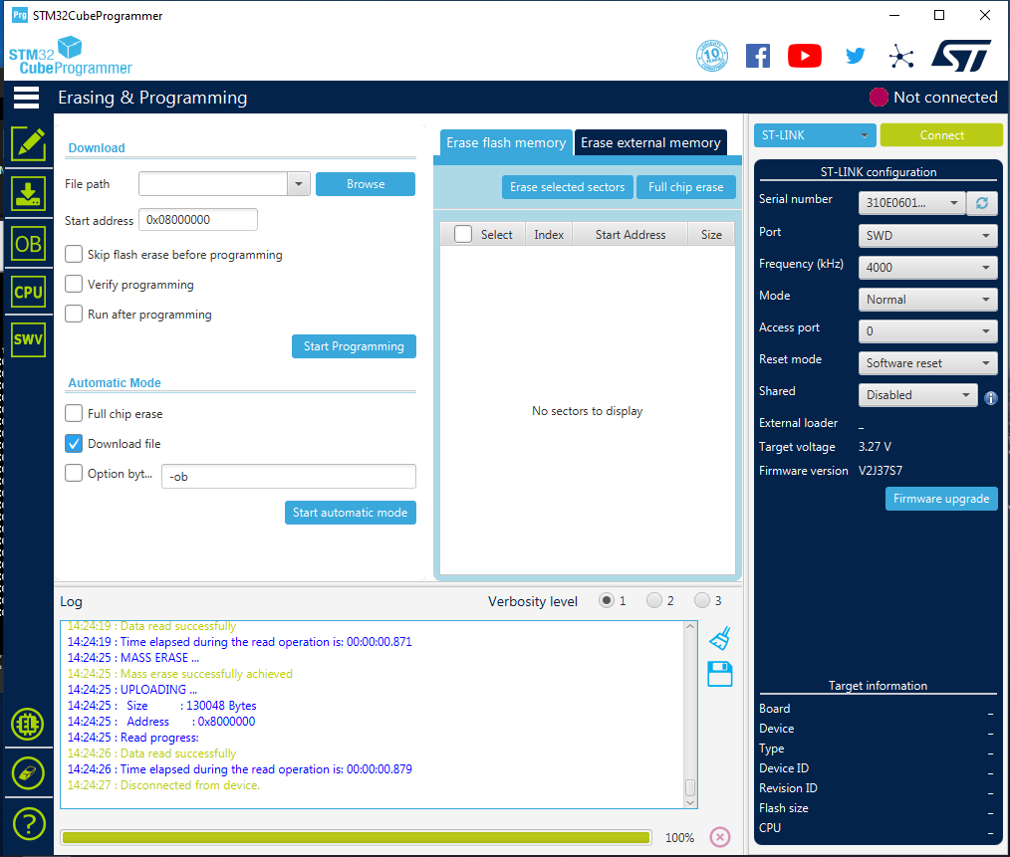The height and width of the screenshot is (857, 1010).
Task: Click the 100% progress bar
Action: [357, 837]
